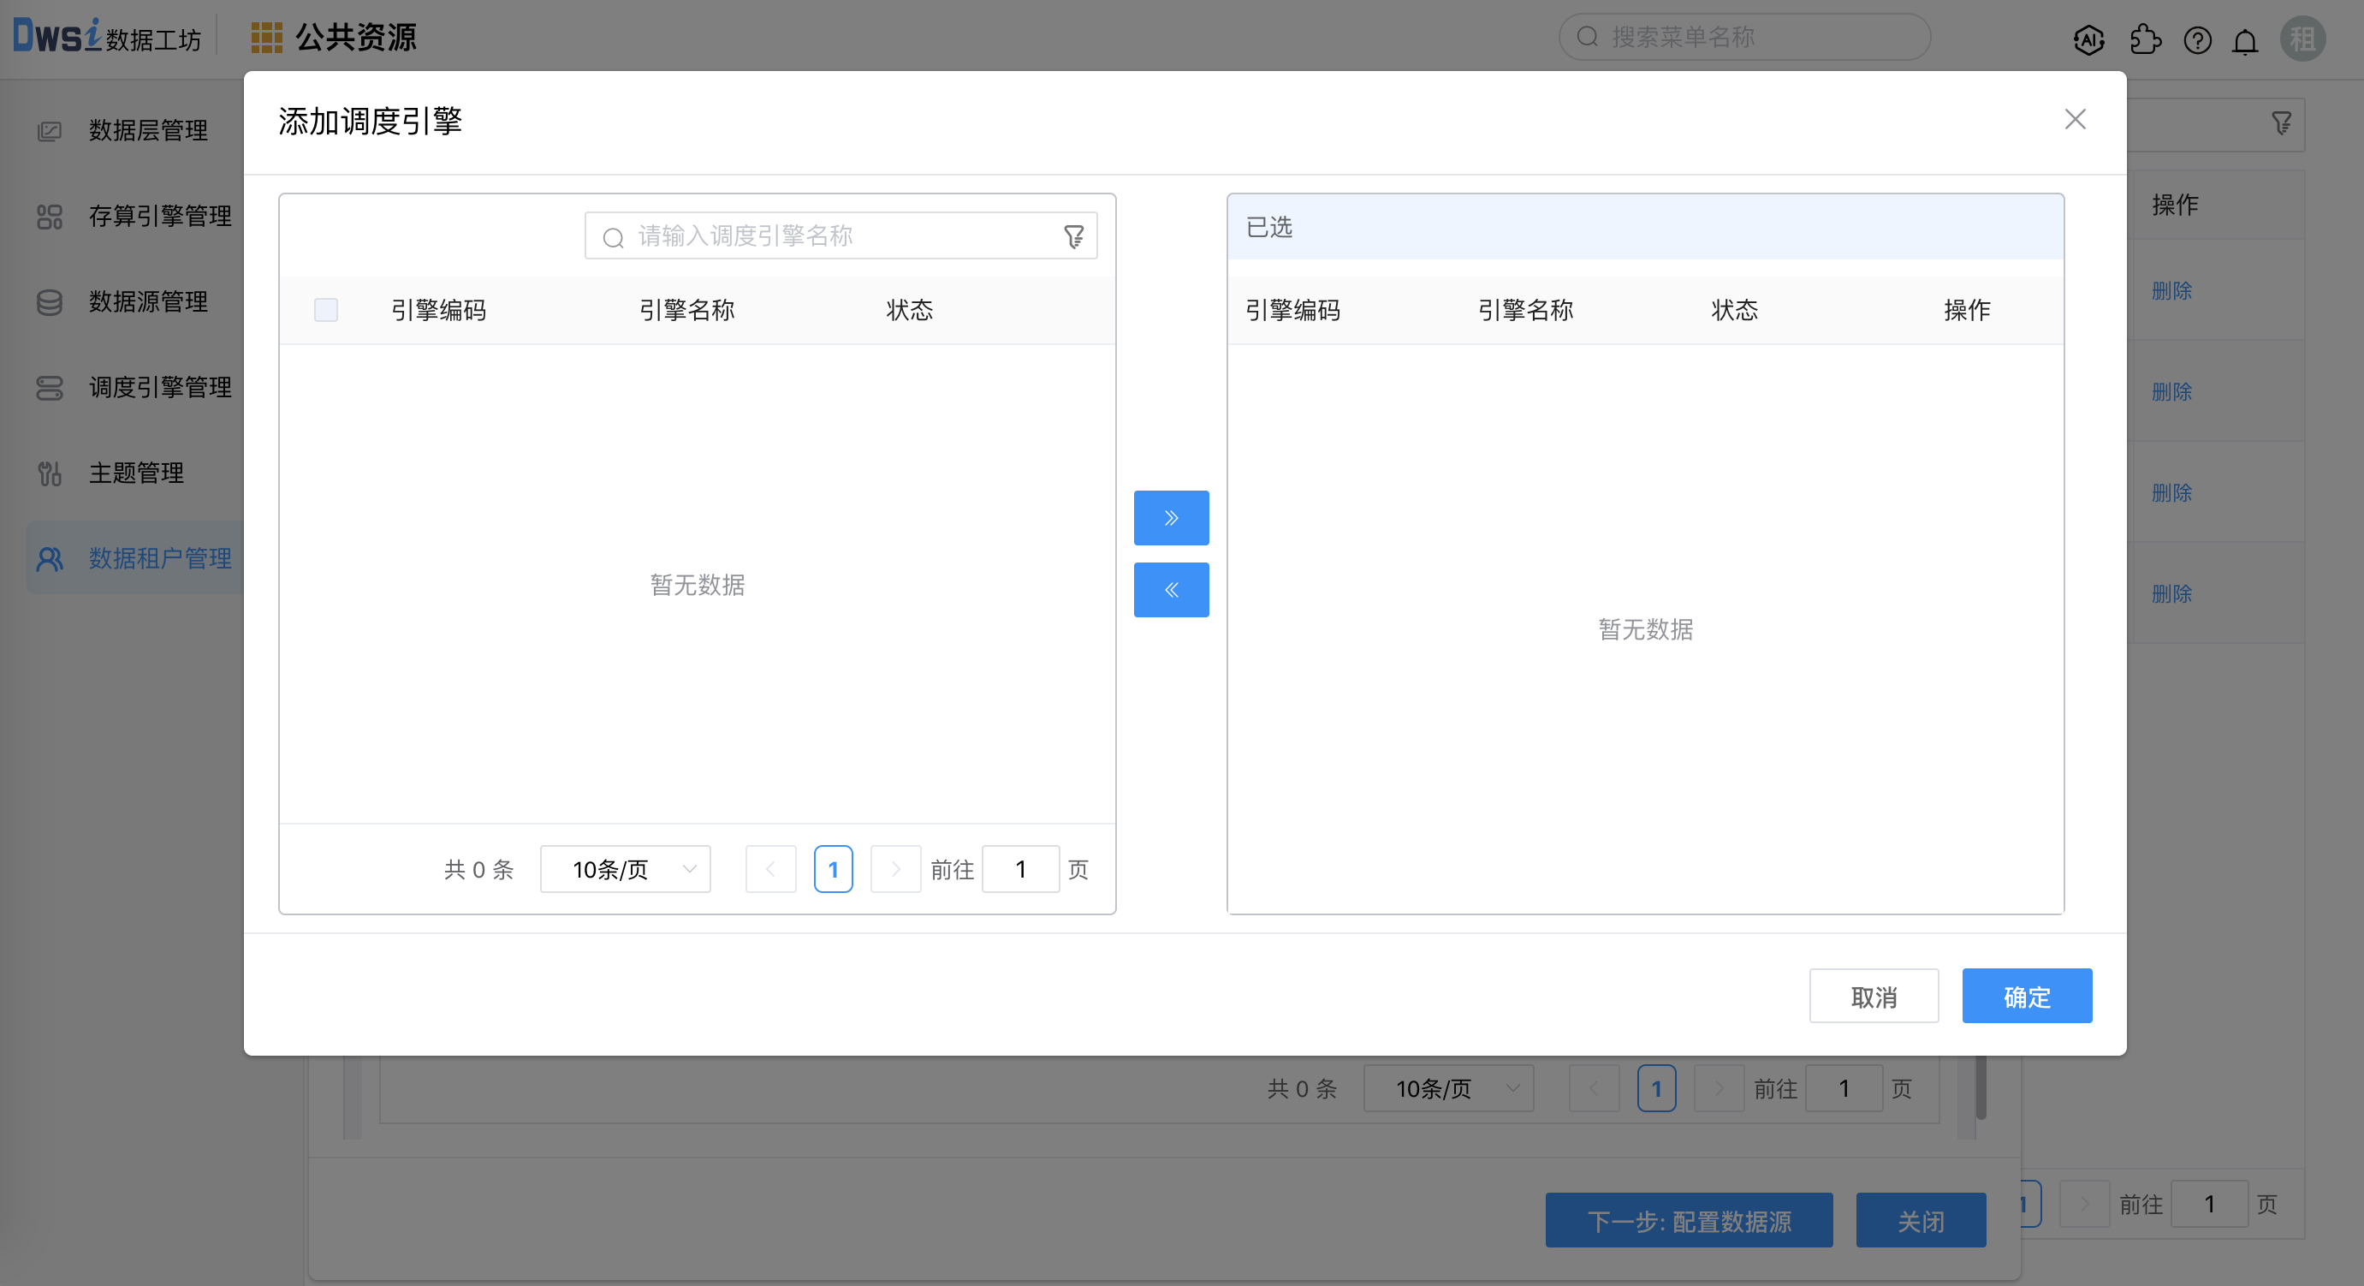
Task: Click the move-left double arrow transfer button
Action: 1171,589
